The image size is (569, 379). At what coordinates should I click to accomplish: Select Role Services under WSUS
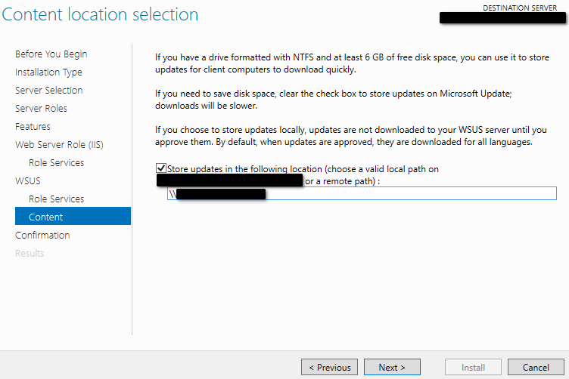coord(56,199)
